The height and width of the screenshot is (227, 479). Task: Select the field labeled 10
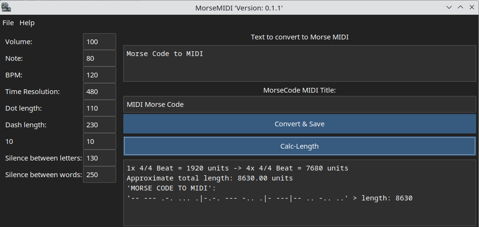point(100,142)
